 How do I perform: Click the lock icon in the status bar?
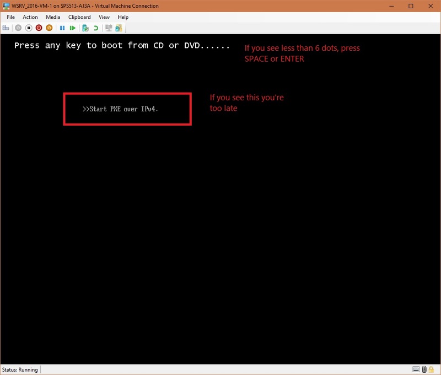(x=432, y=369)
